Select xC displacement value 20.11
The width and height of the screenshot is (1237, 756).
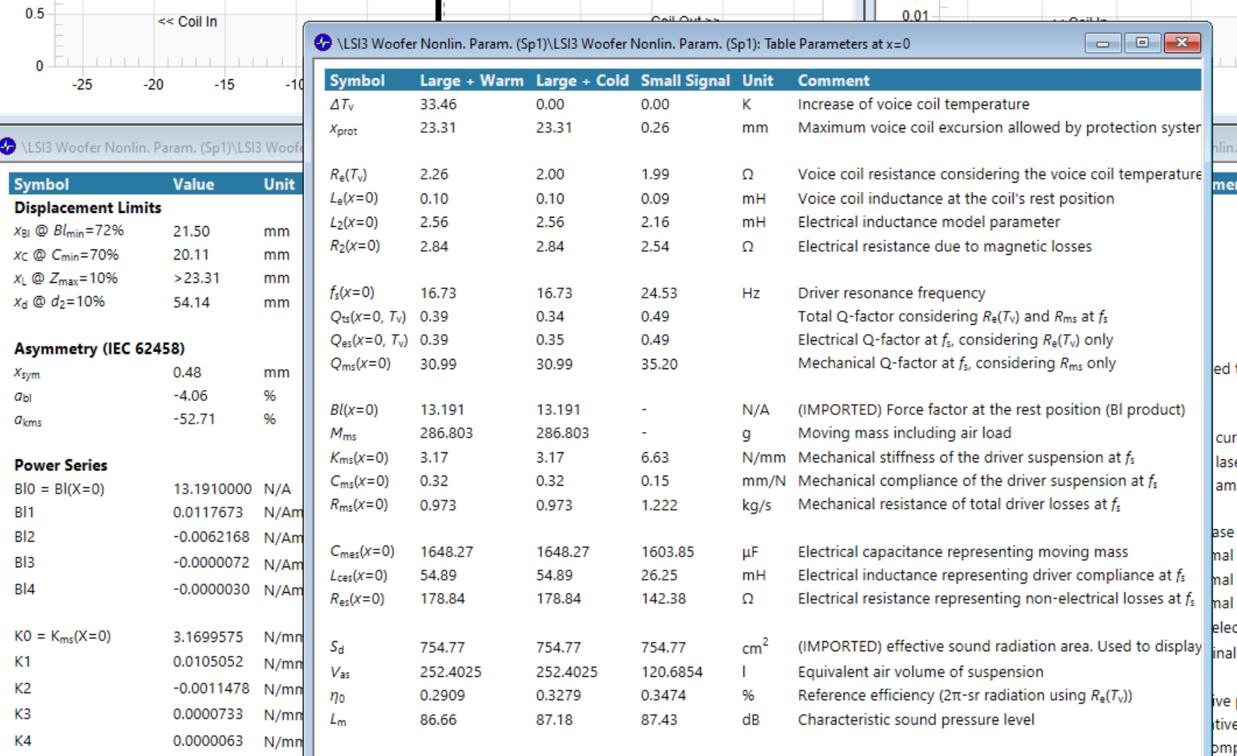[x=191, y=255]
